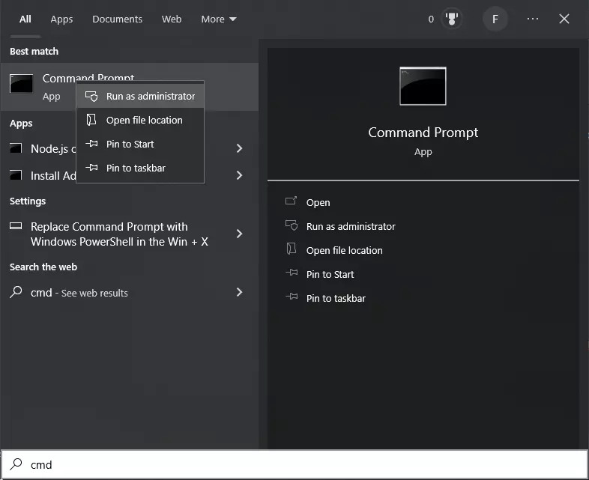Click the Node.js app result text

pos(53,148)
